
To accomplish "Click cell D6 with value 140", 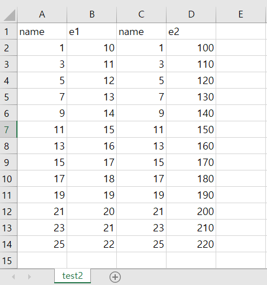I will 191,113.
